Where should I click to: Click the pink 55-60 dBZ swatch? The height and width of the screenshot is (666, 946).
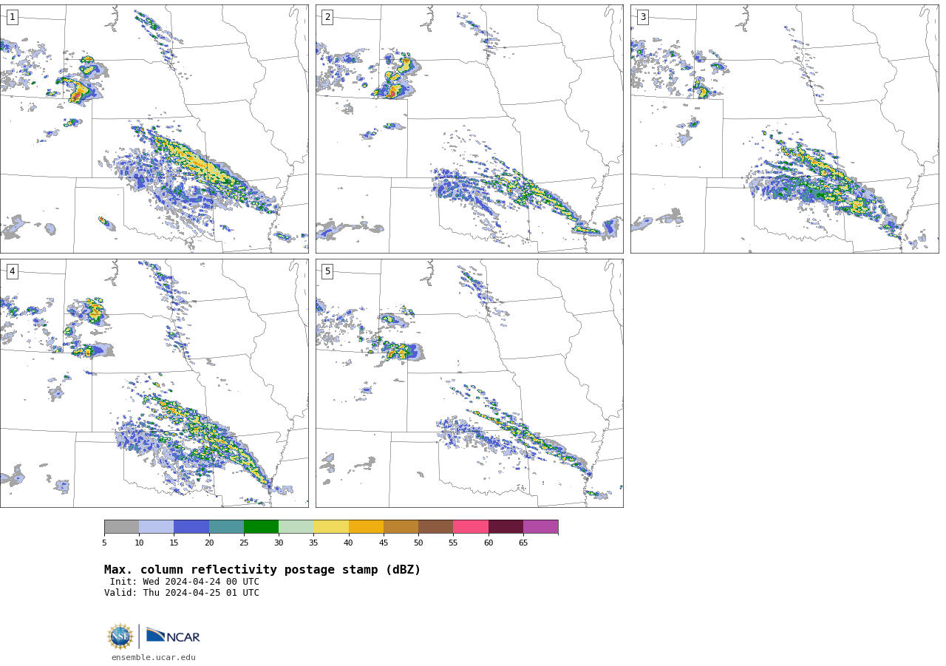(x=471, y=527)
